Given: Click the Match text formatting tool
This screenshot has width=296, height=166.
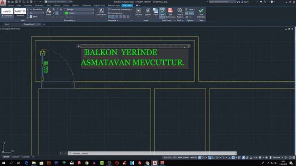Looking at the screenshot, I should click(48, 12).
